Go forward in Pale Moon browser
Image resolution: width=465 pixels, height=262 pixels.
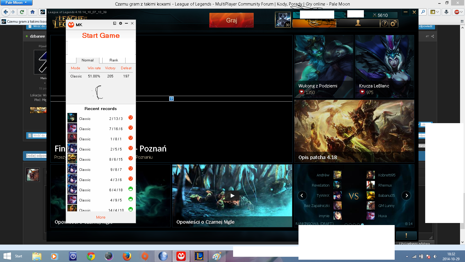pos(13,12)
